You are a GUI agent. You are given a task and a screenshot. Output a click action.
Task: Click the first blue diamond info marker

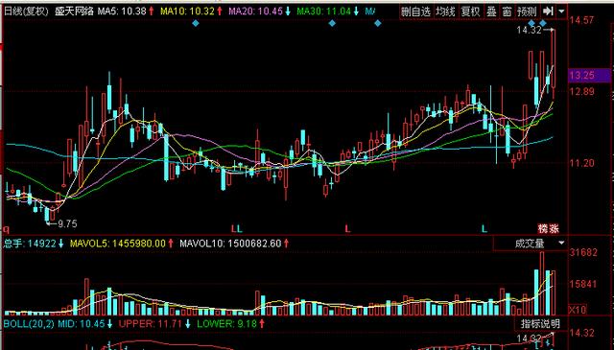[x=196, y=23]
